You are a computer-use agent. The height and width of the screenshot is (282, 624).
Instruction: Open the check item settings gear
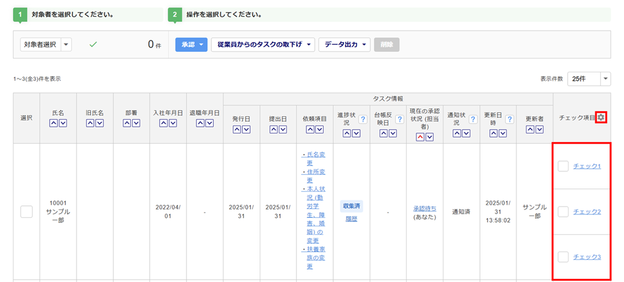pos(601,118)
